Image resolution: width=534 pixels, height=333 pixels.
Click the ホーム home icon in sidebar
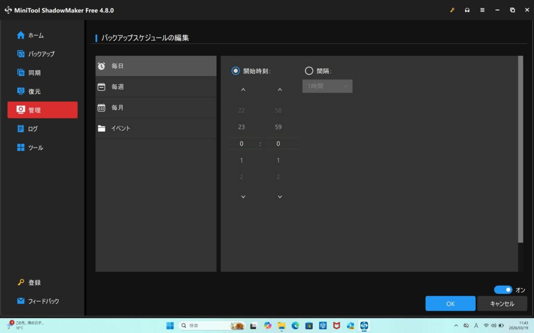click(21, 35)
